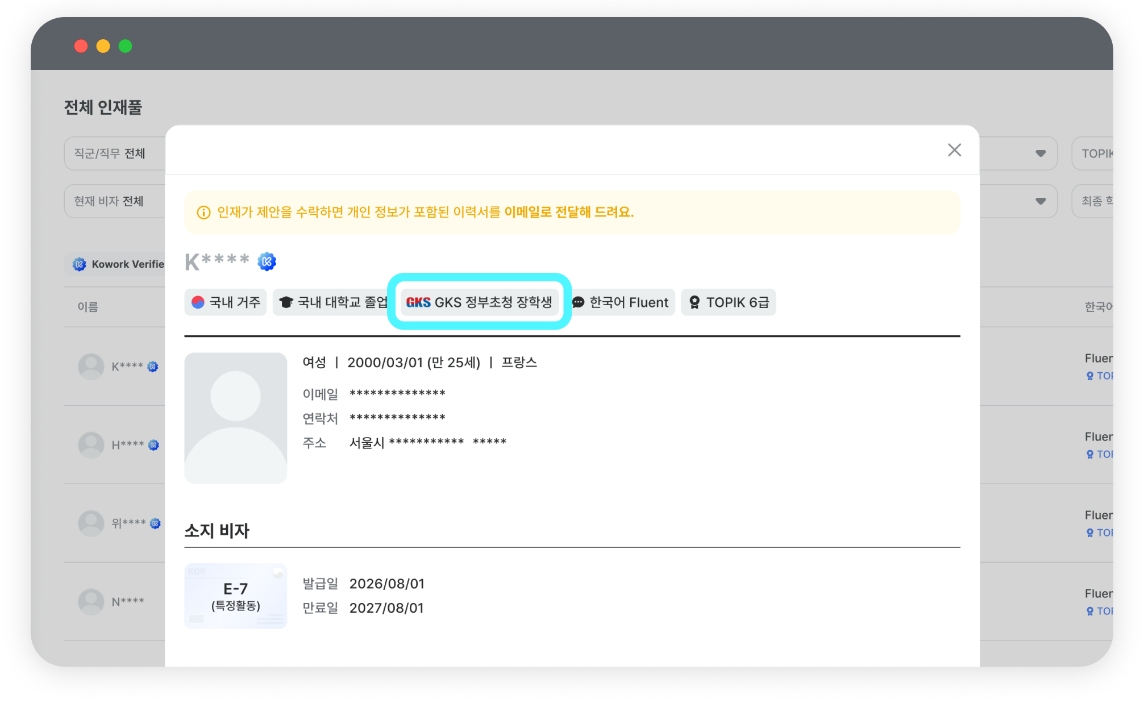The height and width of the screenshot is (711, 1144).
Task: Click the graduation cap icon
Action: coord(286,302)
